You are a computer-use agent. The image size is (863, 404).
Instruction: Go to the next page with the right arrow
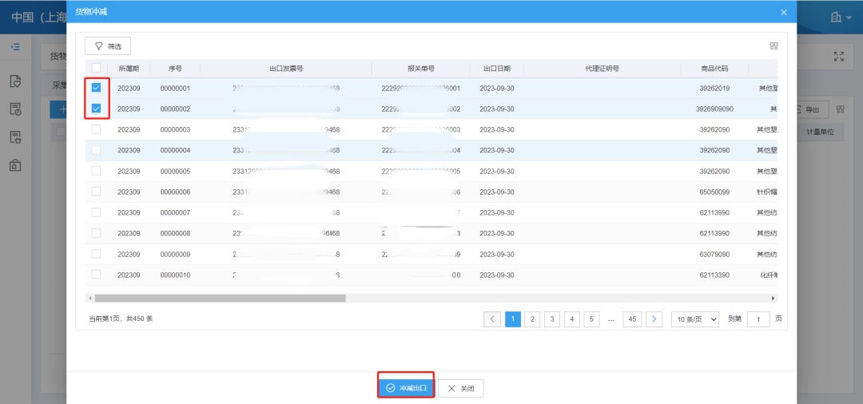pos(654,319)
